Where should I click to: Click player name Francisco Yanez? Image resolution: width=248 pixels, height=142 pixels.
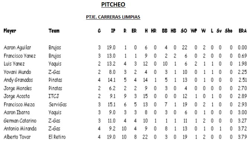point(20,56)
